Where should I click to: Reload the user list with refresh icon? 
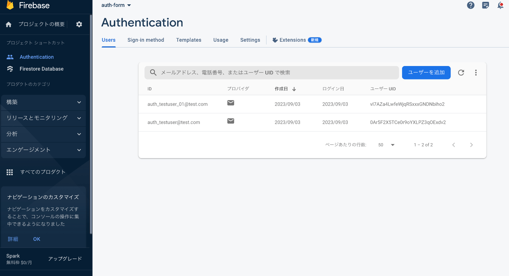pyautogui.click(x=461, y=73)
